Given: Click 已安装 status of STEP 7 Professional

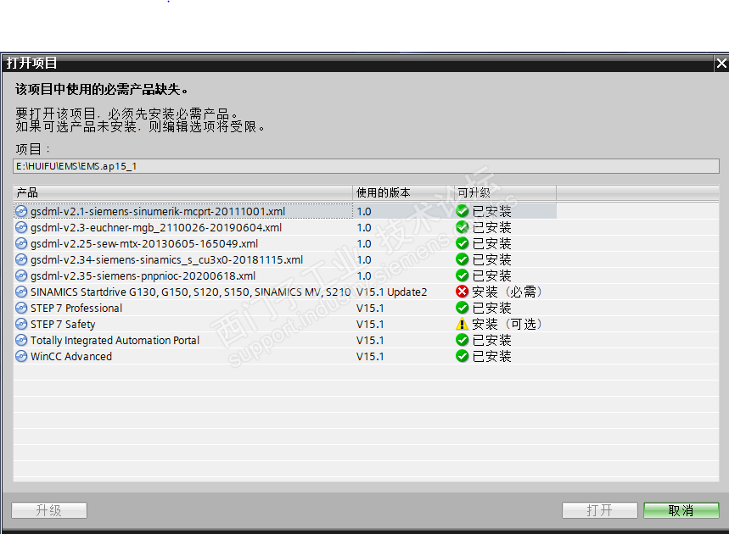Looking at the screenshot, I should [492, 309].
